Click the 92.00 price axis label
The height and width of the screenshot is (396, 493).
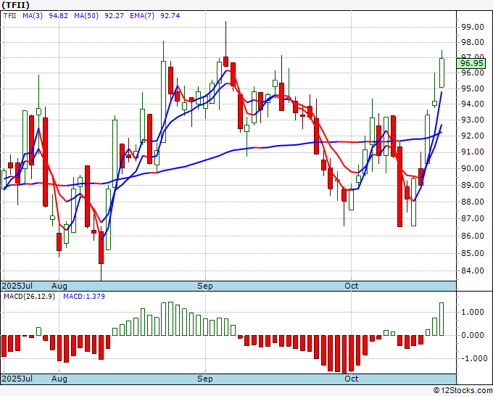coord(472,136)
